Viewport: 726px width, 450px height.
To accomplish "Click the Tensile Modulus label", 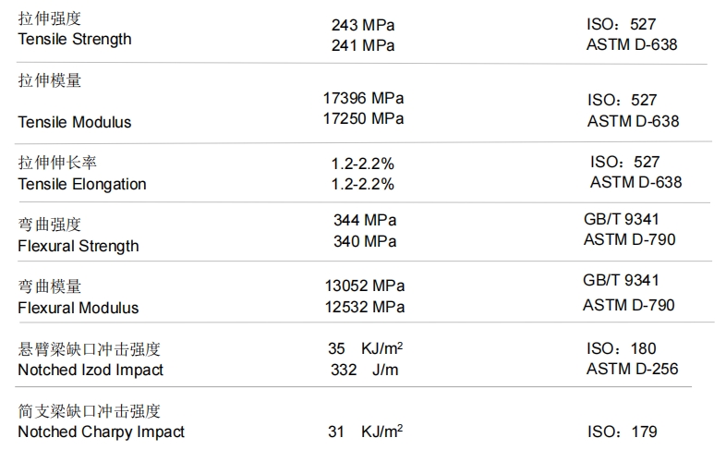I will [75, 122].
